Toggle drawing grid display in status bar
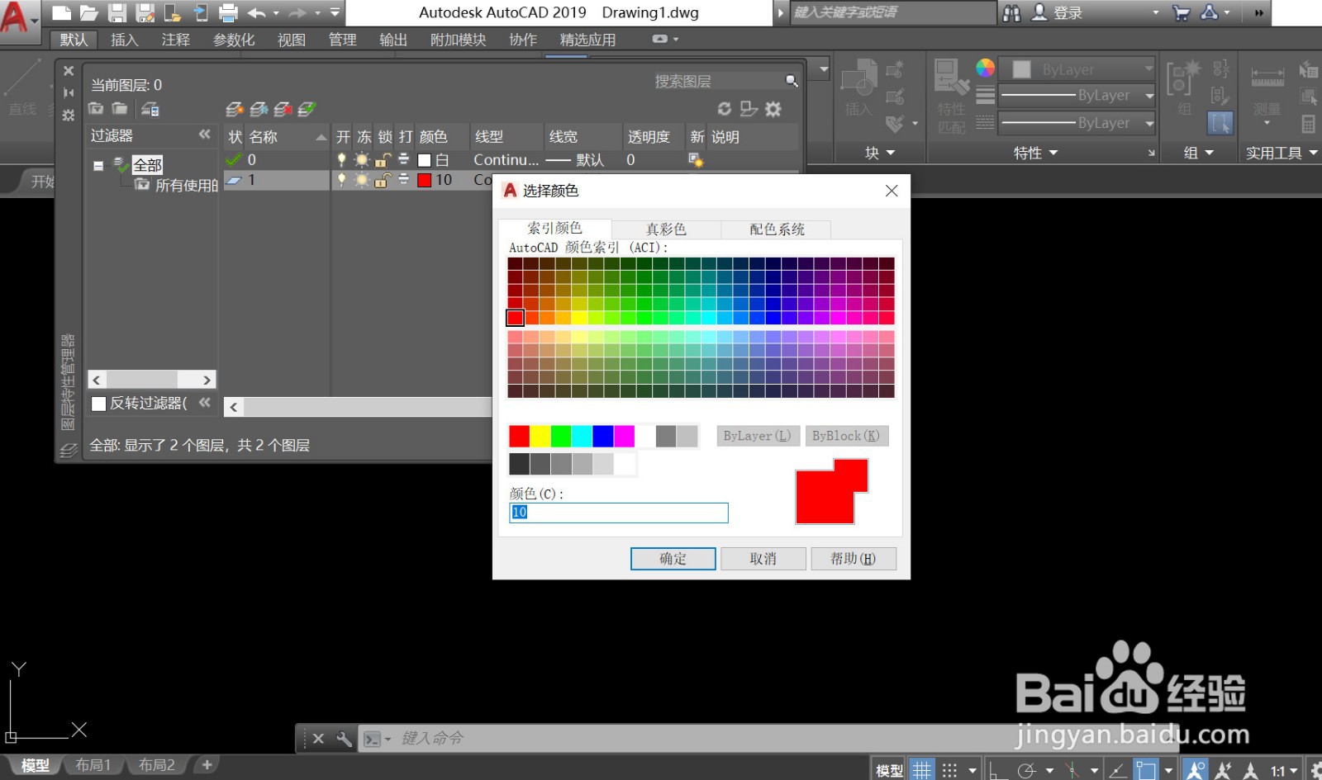 click(x=922, y=770)
